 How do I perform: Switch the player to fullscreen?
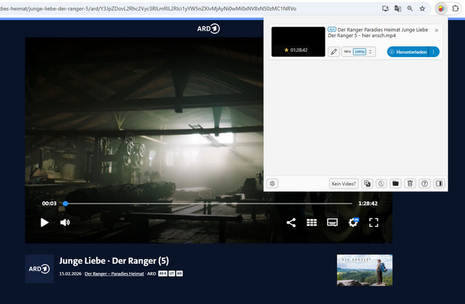click(373, 222)
